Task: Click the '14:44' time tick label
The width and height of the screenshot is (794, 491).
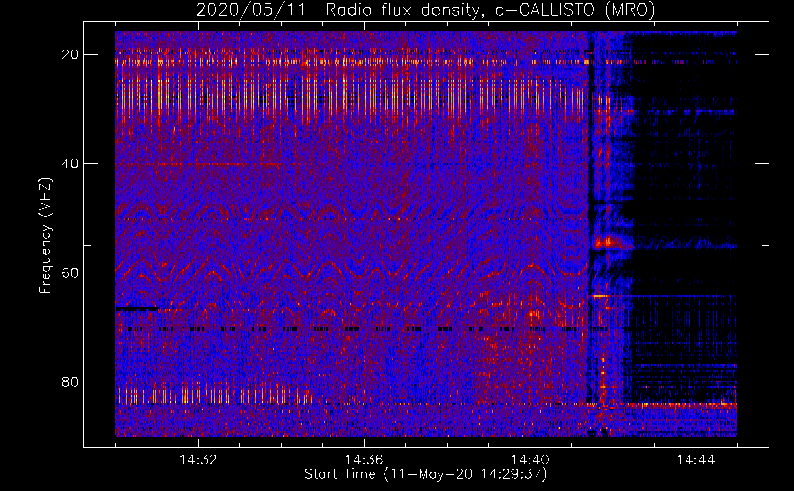Action: [x=696, y=460]
